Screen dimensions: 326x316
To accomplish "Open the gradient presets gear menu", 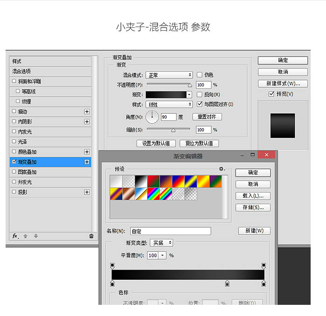I will pos(222,169).
